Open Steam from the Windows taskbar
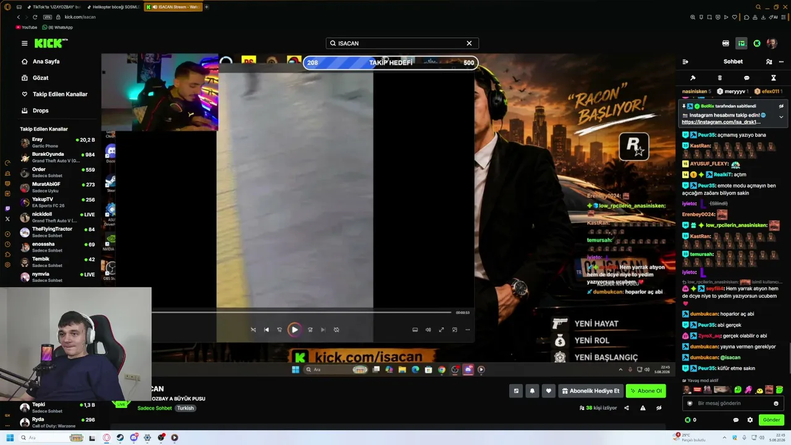The width and height of the screenshot is (791, 445). coord(120,438)
